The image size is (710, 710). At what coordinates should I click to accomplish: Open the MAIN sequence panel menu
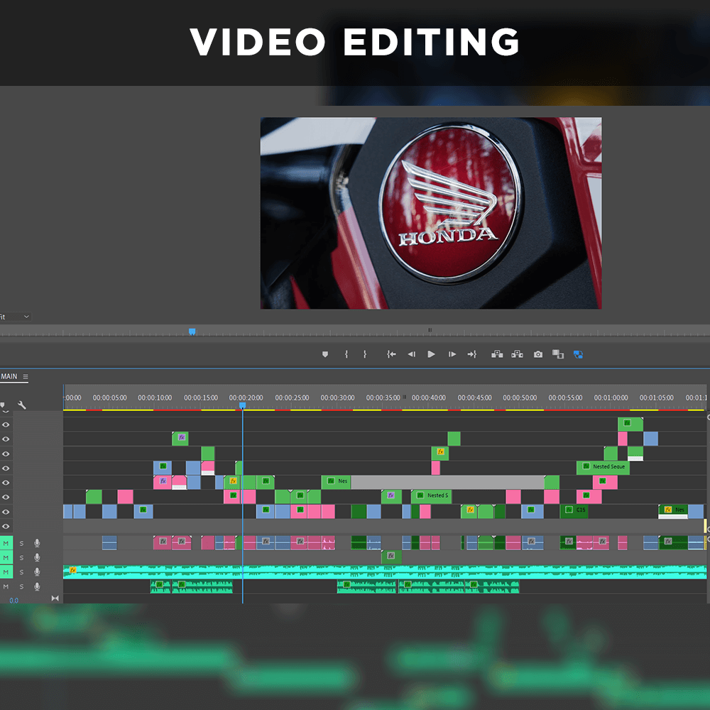point(26,376)
